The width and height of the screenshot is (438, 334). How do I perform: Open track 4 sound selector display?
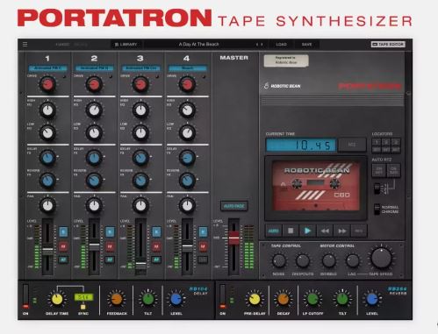click(188, 68)
